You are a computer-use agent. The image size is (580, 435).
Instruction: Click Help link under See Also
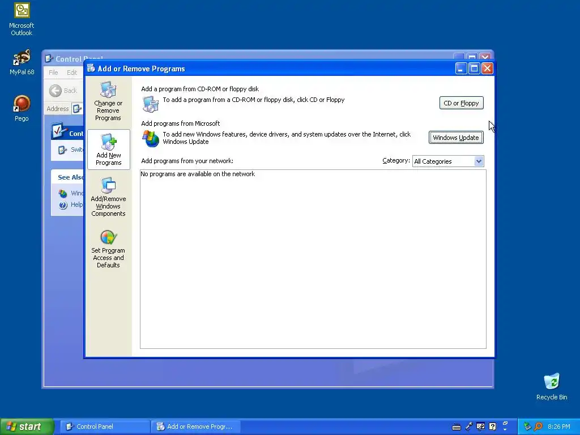click(71, 205)
